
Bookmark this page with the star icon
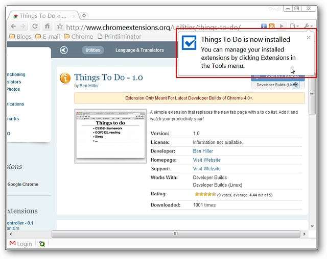pos(60,26)
